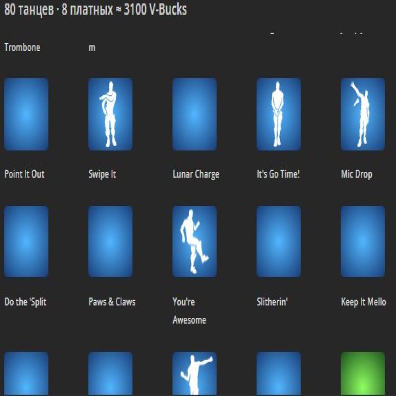Viewport: 396px width, 396px height.
Task: Select the partially visible dancing figure at bottom
Action: pos(195,374)
